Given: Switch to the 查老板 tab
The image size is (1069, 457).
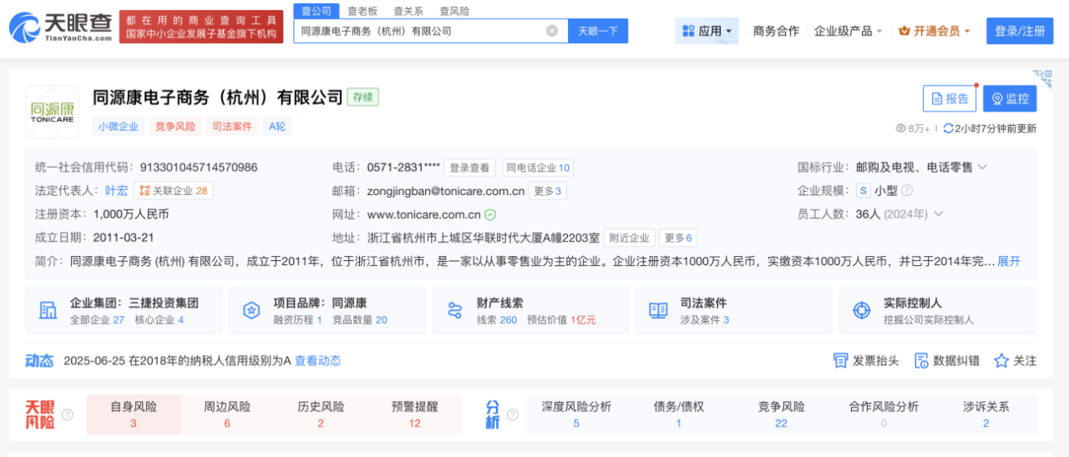Looking at the screenshot, I should (x=363, y=11).
